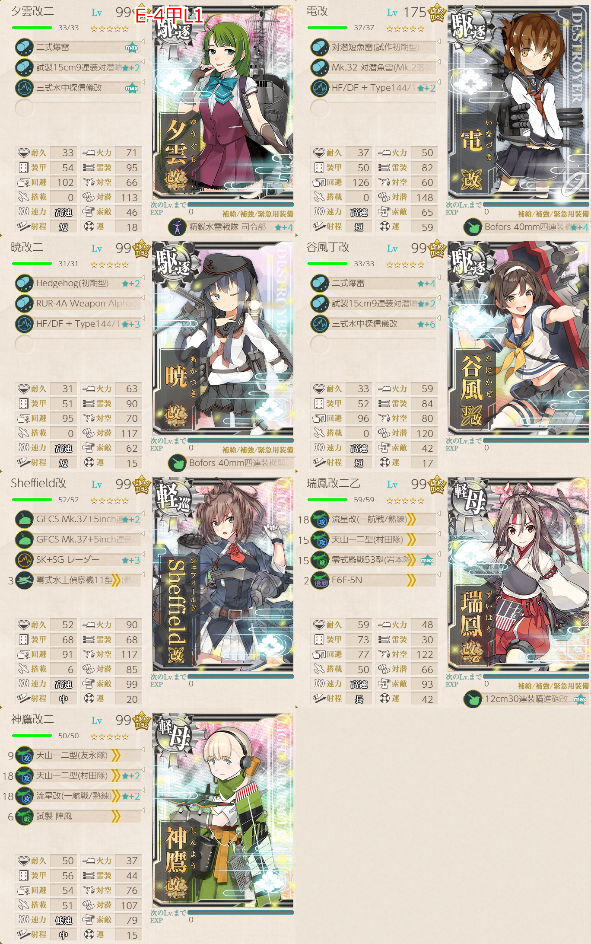
Task: Click the anti-air gun icon for 12cm30連装噴進砲改二
Action: coord(473,699)
